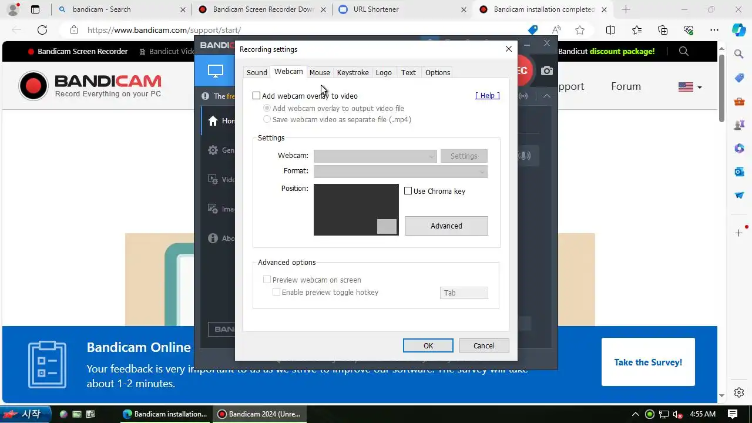Switch to the Sound tab

coord(257,72)
